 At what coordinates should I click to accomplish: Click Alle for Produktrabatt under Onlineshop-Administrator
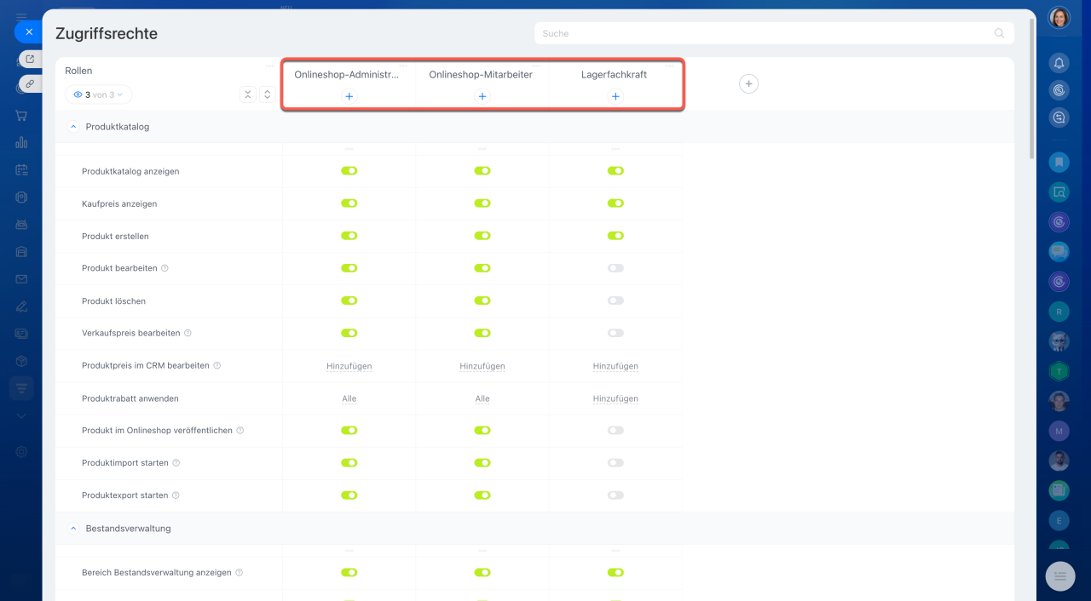click(x=349, y=398)
